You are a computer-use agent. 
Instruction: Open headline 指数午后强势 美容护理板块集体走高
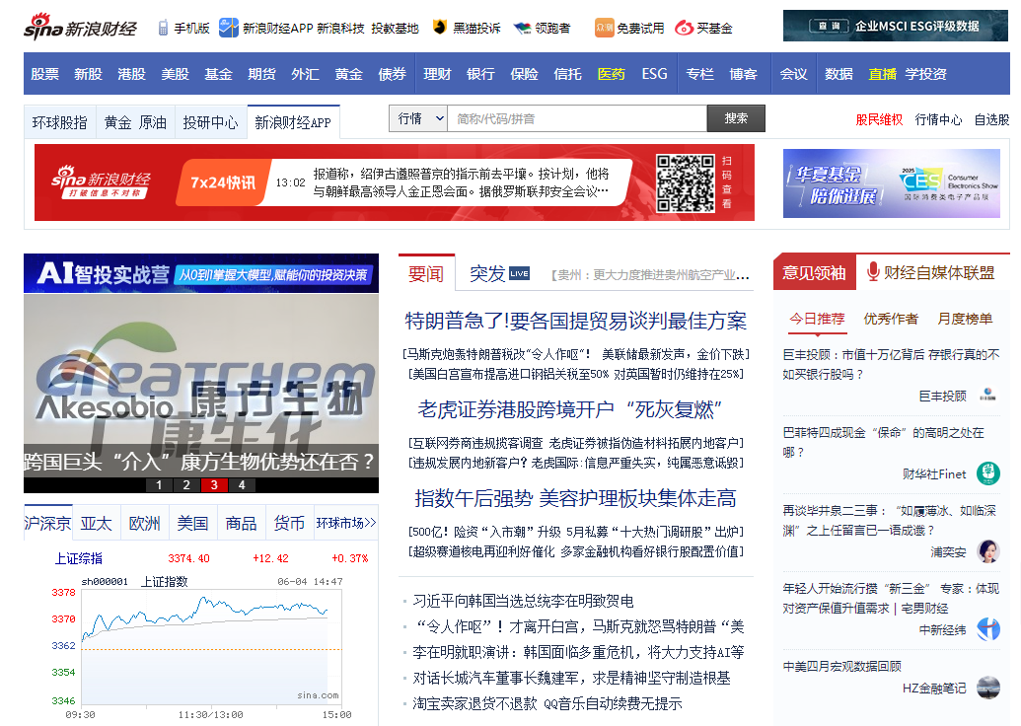tap(576, 498)
